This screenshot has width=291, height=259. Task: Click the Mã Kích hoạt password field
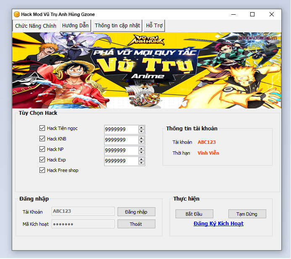(x=83, y=224)
